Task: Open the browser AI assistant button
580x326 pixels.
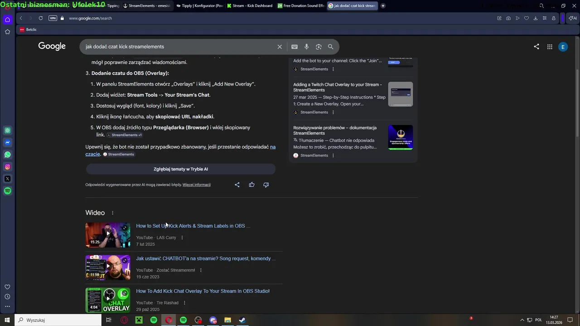Action: tap(573, 18)
